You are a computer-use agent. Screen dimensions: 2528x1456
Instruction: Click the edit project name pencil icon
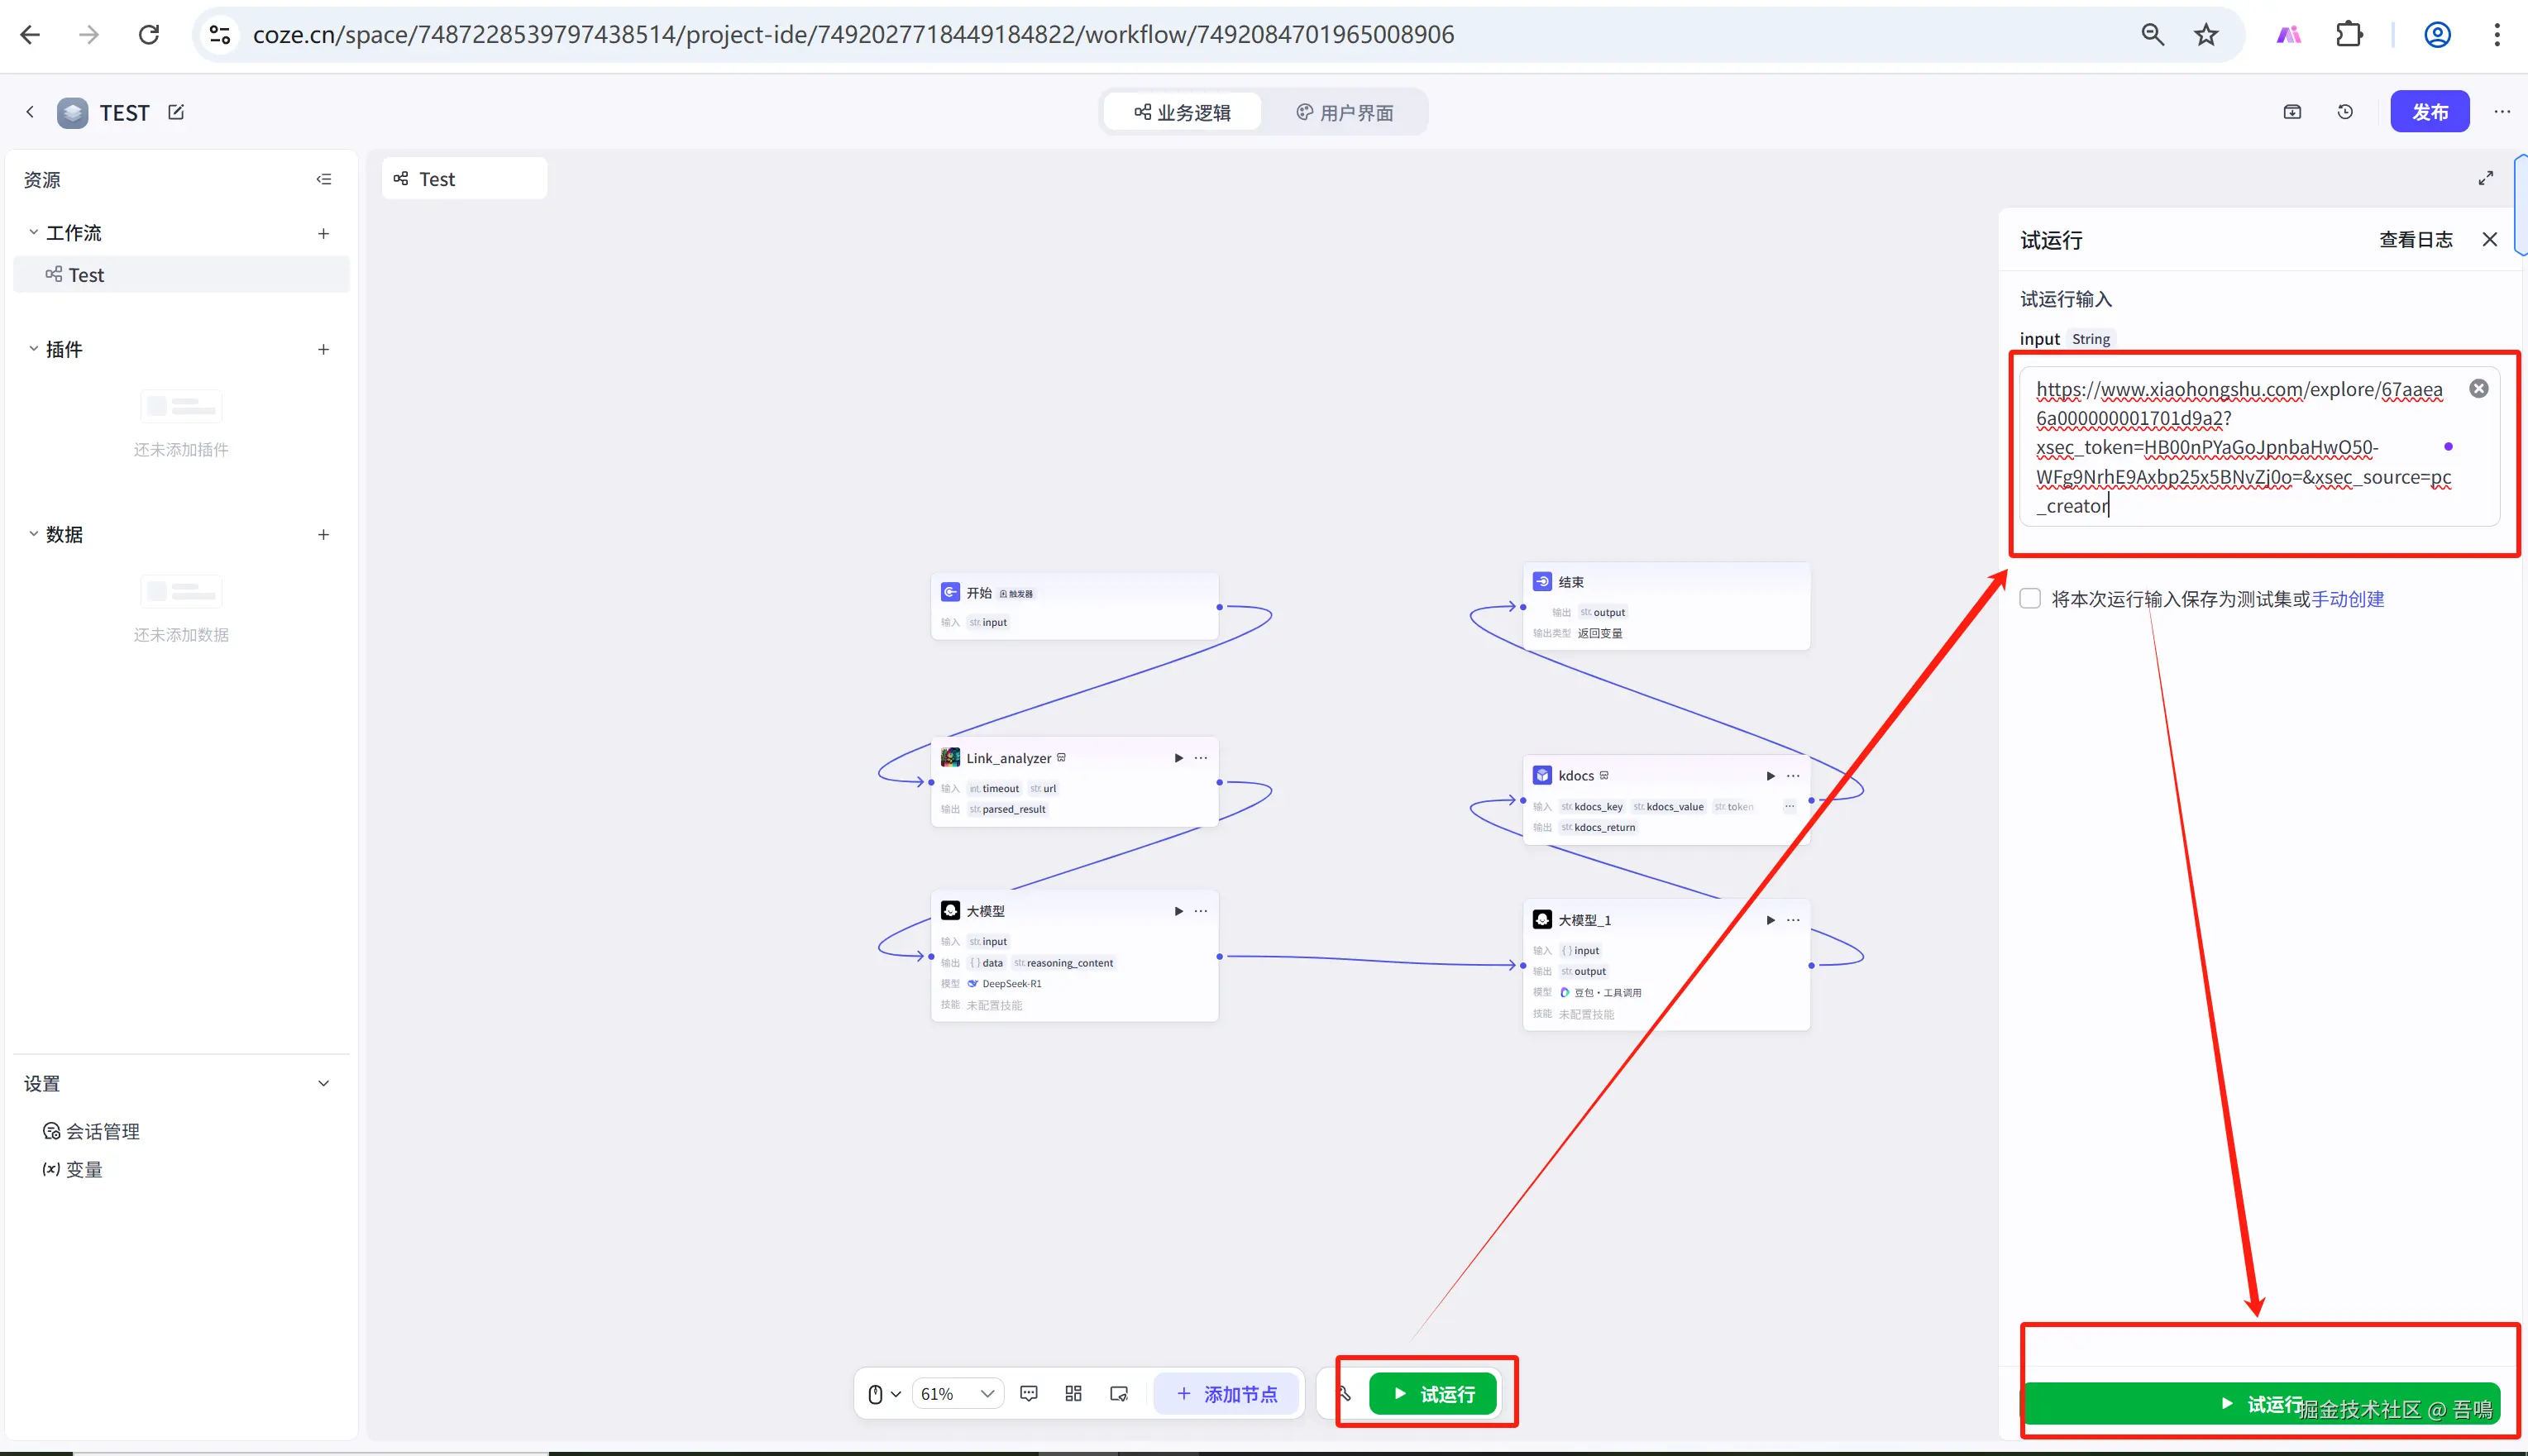[x=176, y=112]
